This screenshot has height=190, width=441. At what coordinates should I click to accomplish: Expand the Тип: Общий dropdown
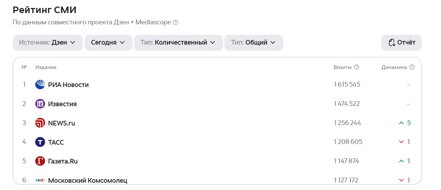coord(254,42)
